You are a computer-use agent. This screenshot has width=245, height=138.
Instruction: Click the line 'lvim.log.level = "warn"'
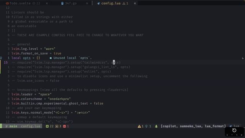33,49
